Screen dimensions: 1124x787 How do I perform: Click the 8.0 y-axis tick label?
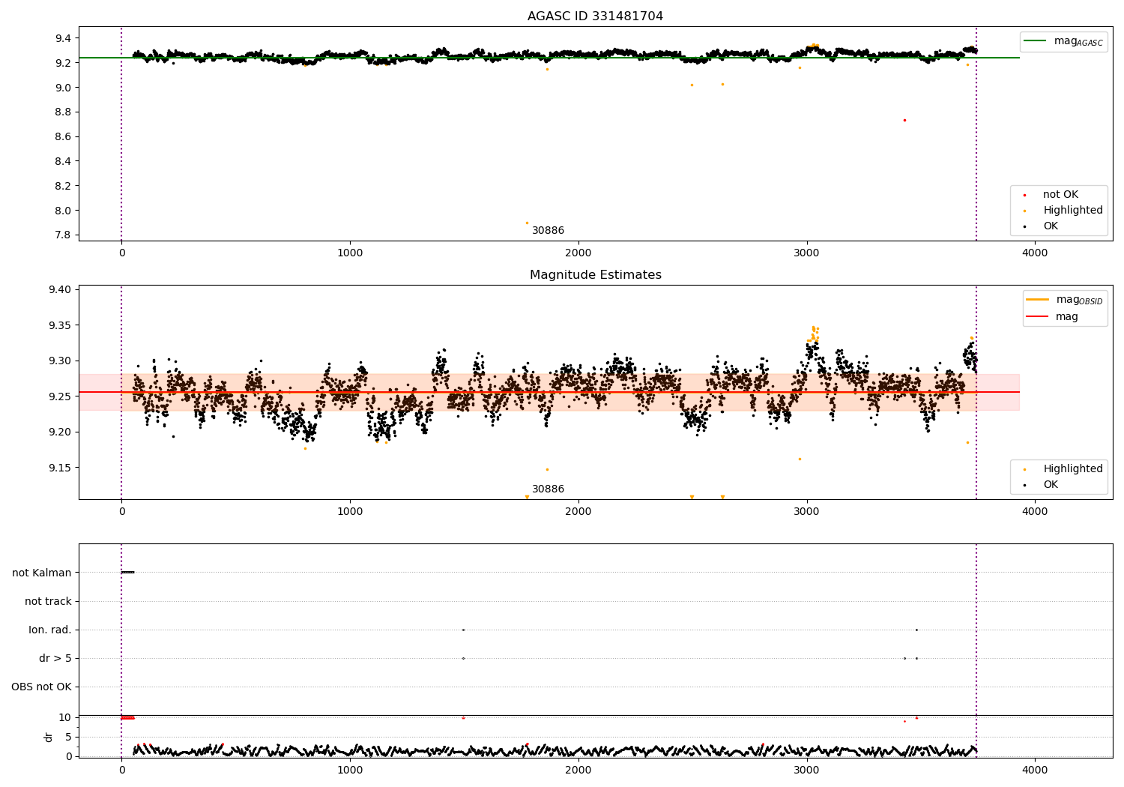62,211
